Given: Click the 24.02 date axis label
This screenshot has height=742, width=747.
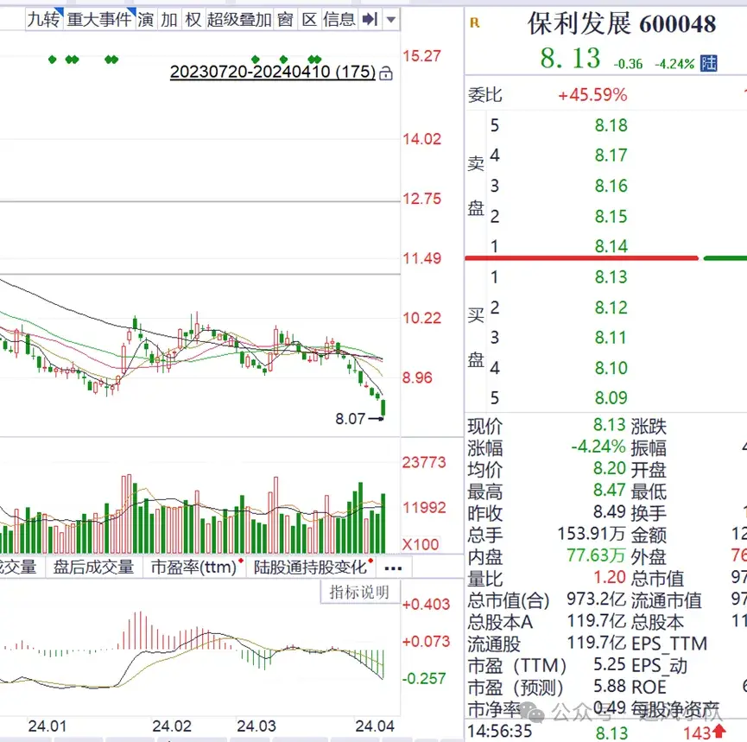Looking at the screenshot, I should [172, 726].
